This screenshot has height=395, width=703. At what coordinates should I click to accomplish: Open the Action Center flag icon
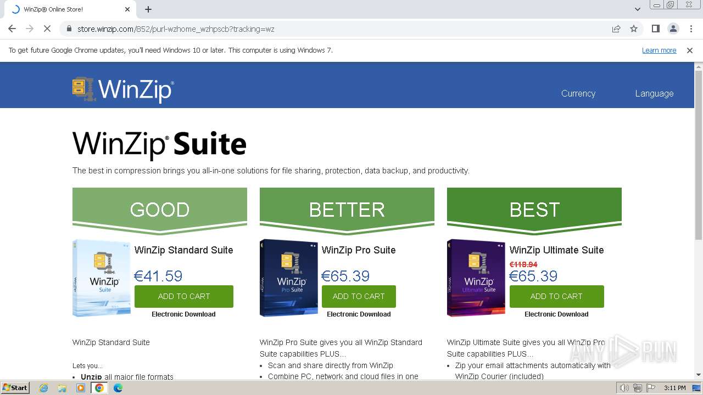point(651,388)
